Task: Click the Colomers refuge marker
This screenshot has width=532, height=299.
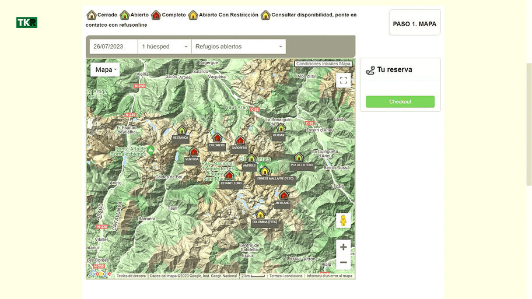Action: [217, 138]
